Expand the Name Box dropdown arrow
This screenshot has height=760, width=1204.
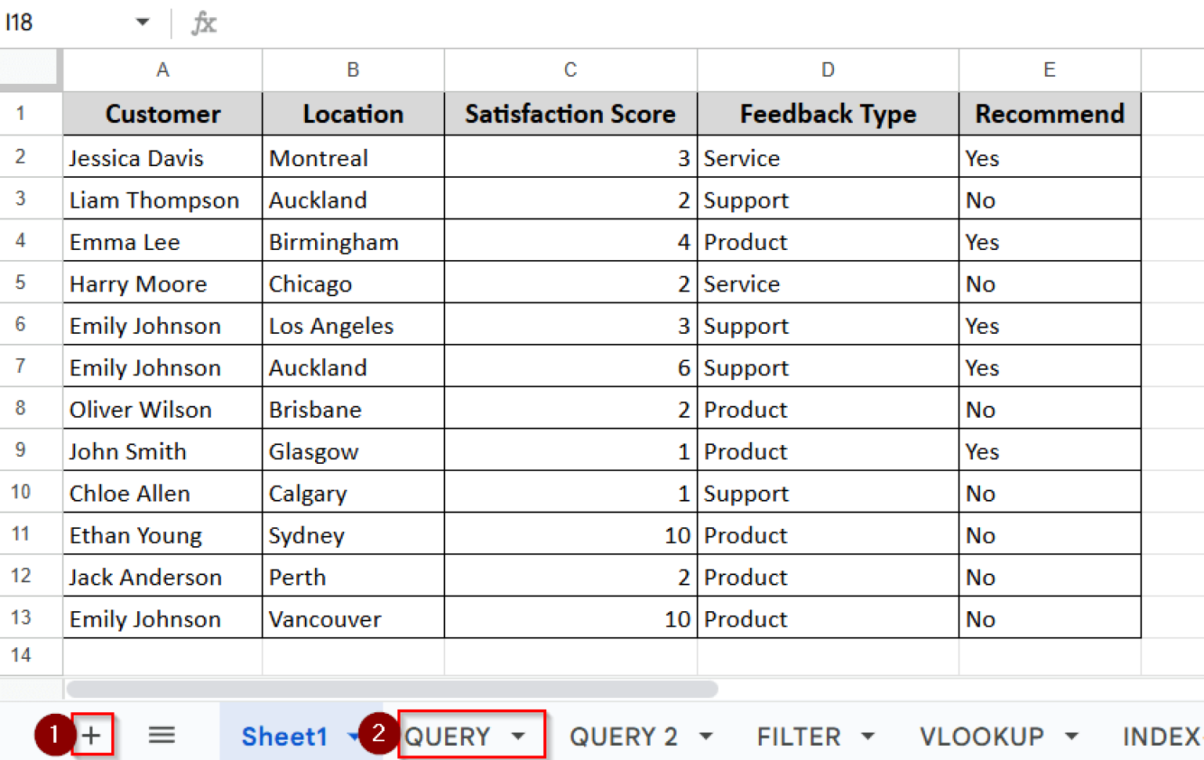point(143,22)
